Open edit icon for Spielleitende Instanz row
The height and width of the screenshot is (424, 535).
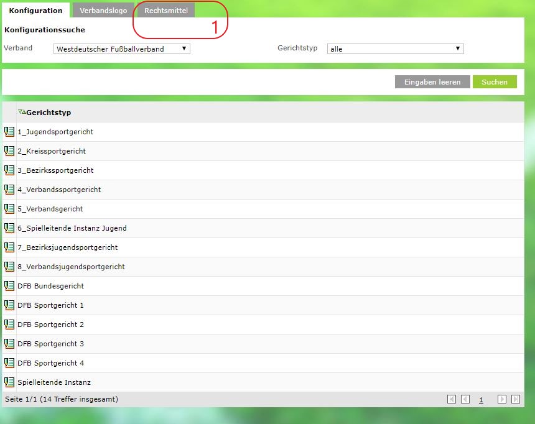coord(9,382)
